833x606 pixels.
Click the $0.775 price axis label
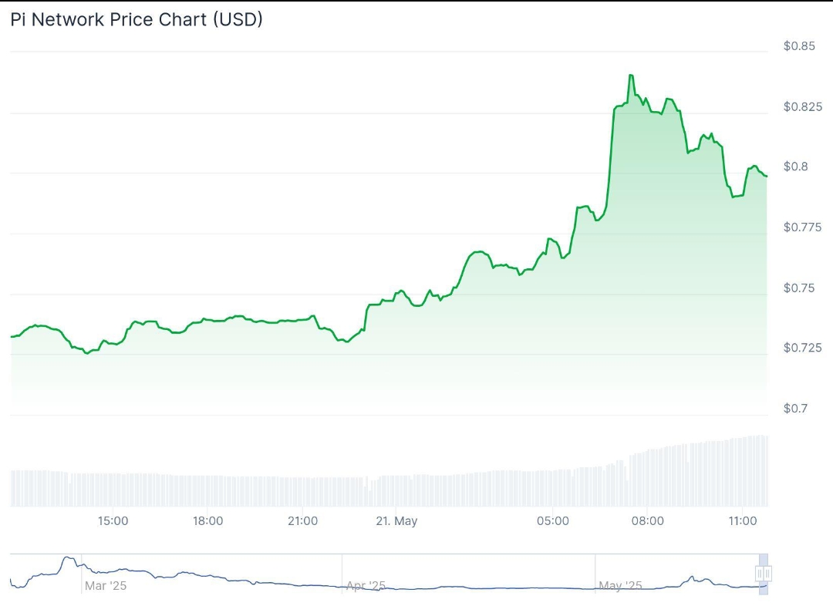pyautogui.click(x=802, y=227)
